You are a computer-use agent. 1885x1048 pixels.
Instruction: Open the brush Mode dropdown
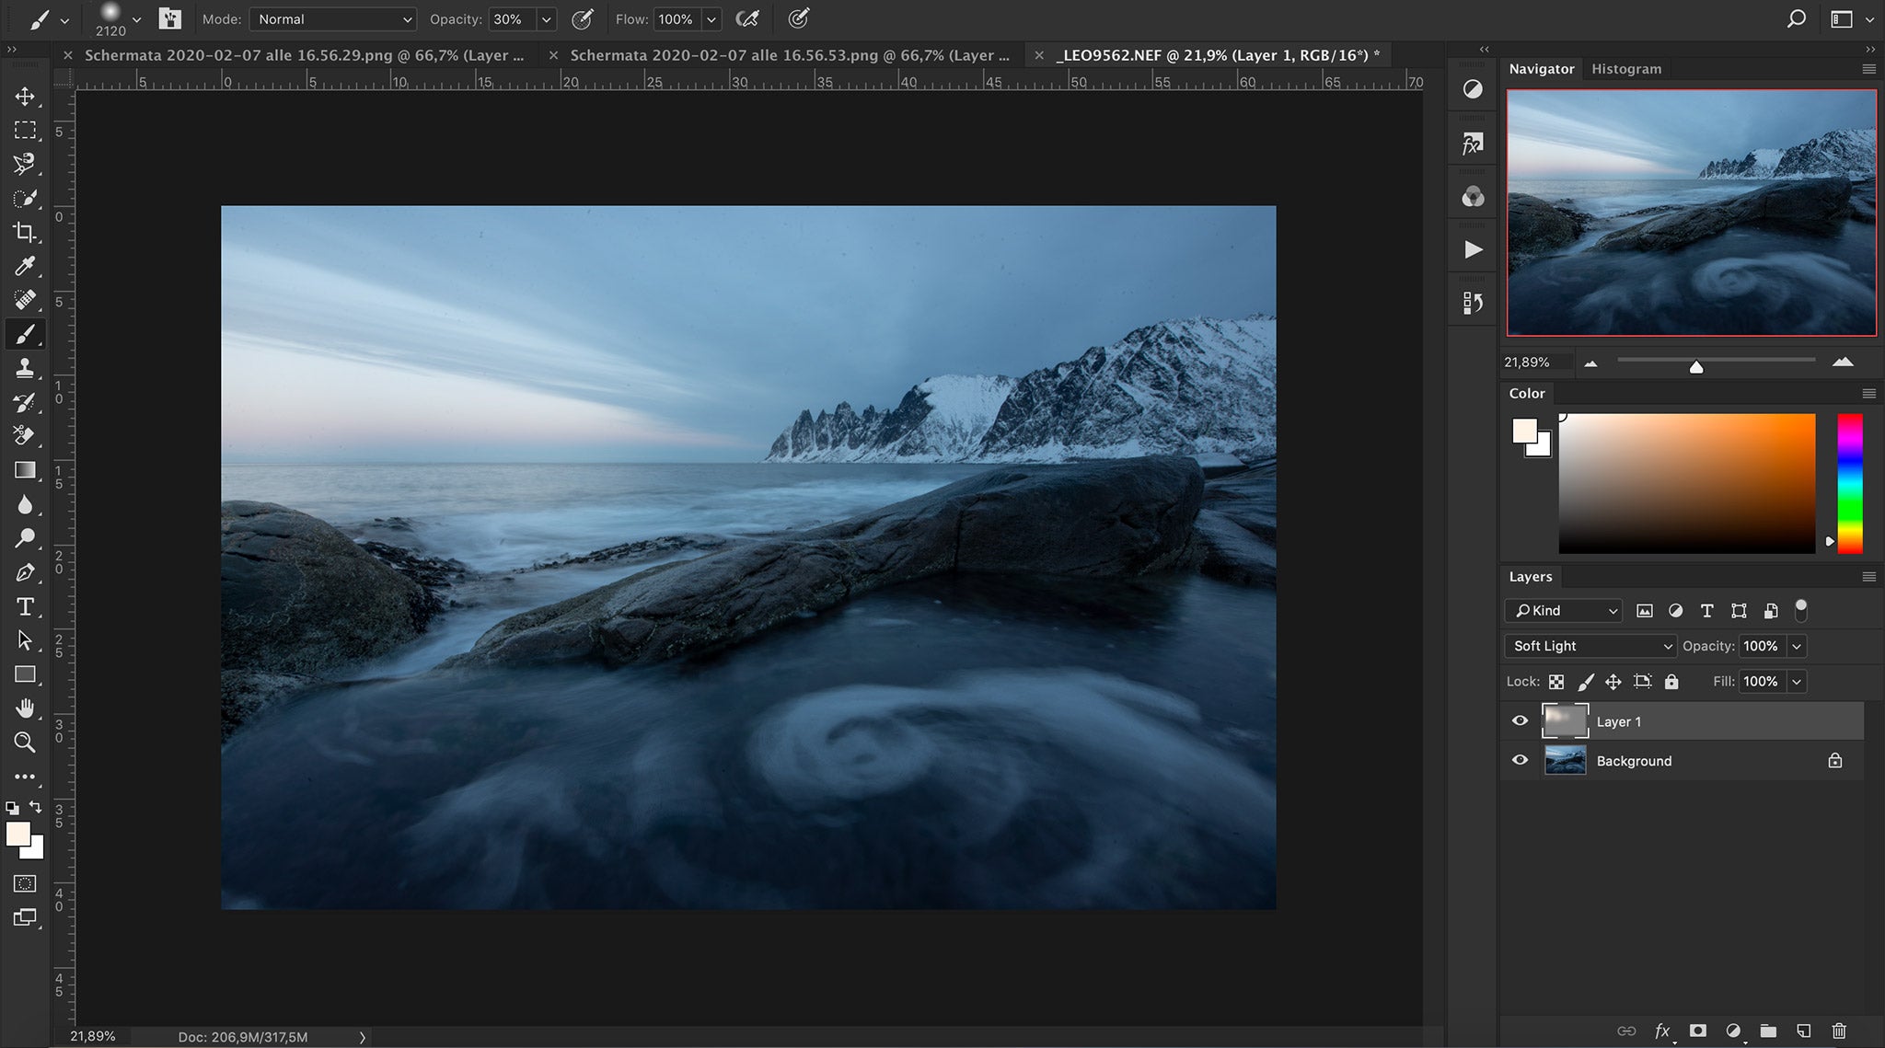point(333,18)
